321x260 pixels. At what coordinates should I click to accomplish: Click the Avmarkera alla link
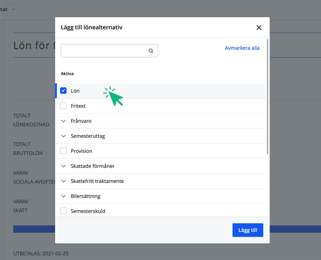point(242,48)
